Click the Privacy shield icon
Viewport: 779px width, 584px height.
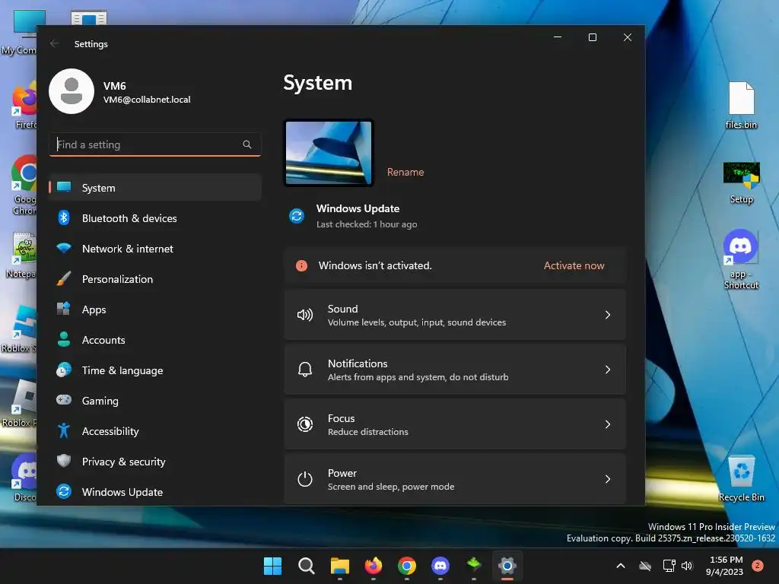pos(64,461)
